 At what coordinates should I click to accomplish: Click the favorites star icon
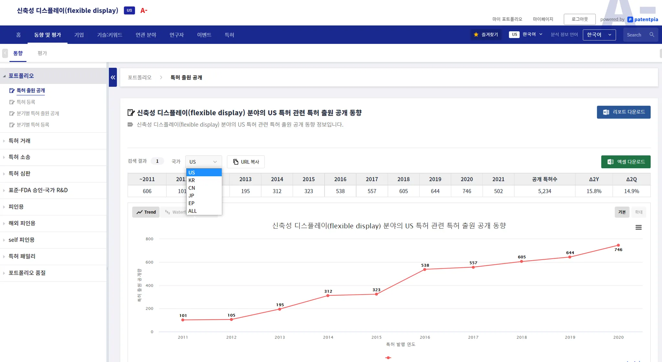[476, 35]
